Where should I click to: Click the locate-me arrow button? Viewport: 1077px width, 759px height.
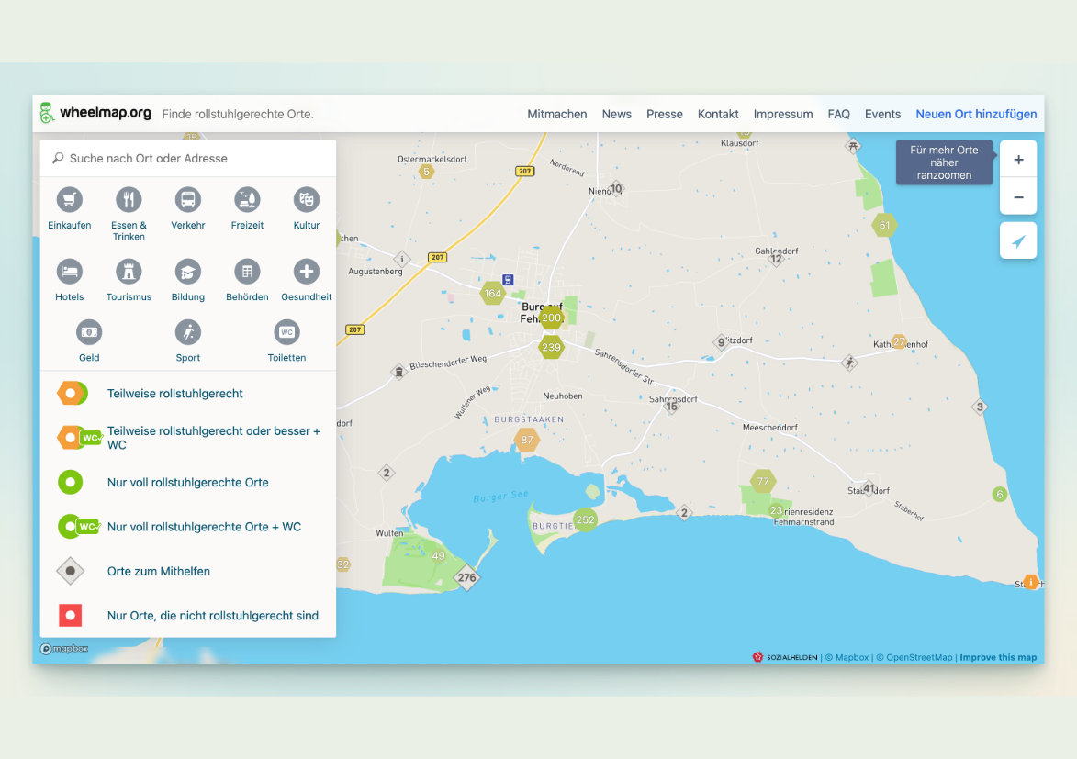coord(1018,240)
